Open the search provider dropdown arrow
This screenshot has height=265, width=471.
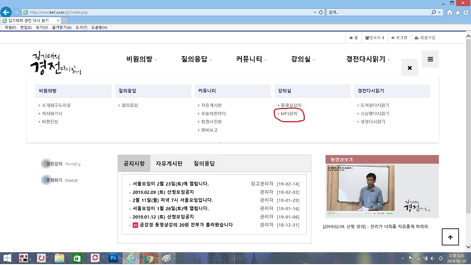coord(440,12)
